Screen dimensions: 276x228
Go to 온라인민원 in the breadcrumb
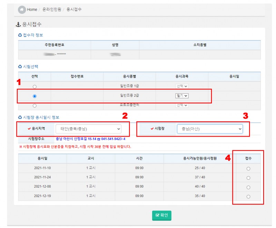coord(52,9)
